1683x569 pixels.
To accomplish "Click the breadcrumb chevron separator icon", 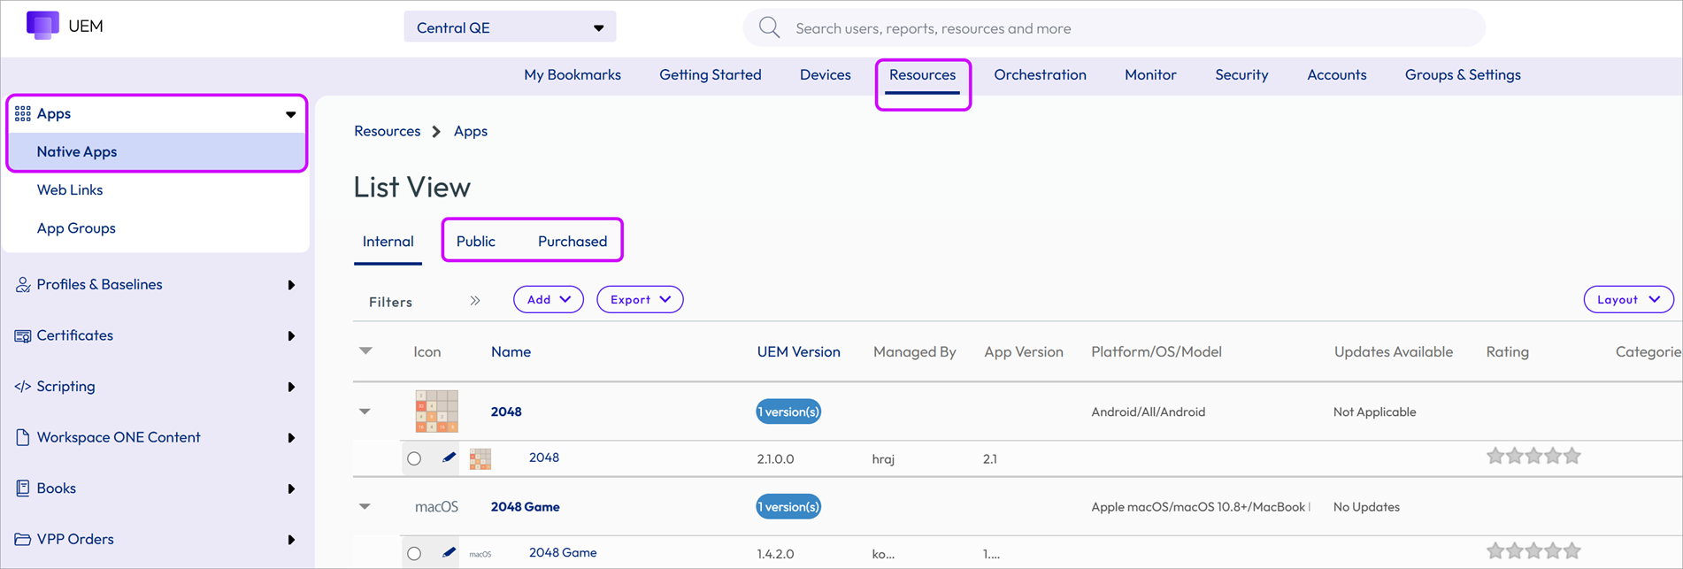I will (436, 131).
